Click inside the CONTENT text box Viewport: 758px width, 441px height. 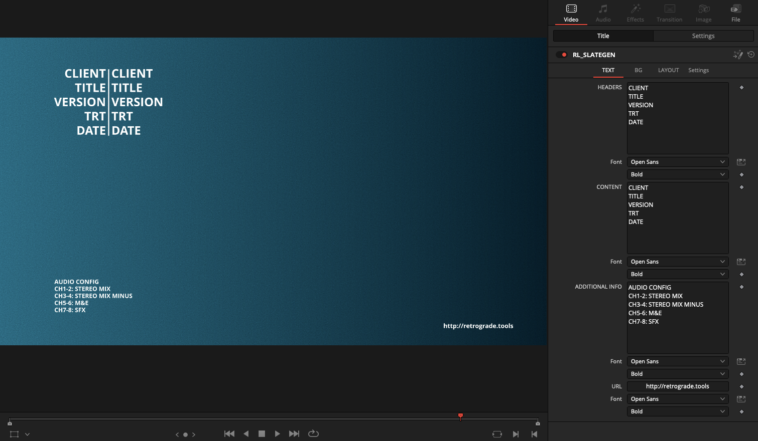click(678, 218)
